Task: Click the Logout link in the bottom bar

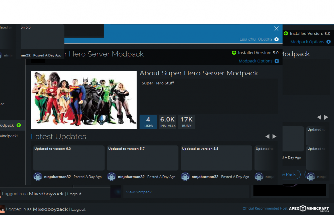Action: click(78, 209)
